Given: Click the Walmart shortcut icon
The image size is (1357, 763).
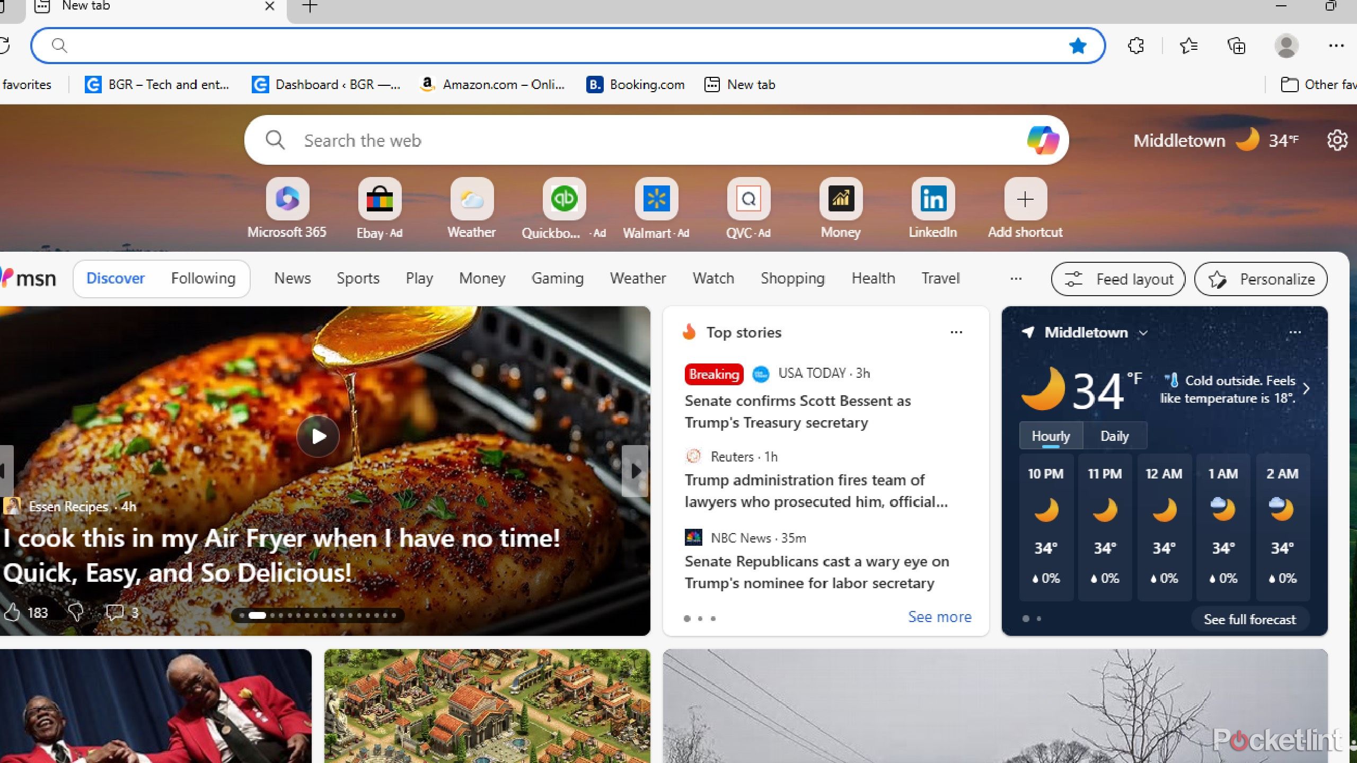Looking at the screenshot, I should [x=656, y=199].
